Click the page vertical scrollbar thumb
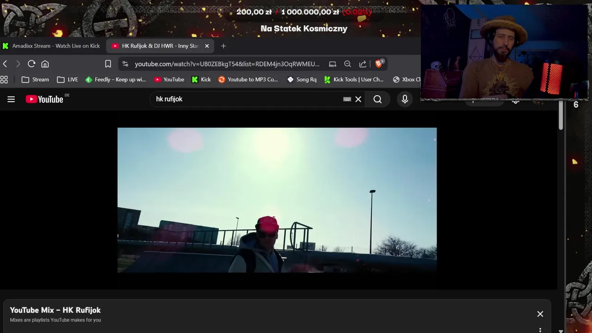592x333 pixels. pos(561,115)
